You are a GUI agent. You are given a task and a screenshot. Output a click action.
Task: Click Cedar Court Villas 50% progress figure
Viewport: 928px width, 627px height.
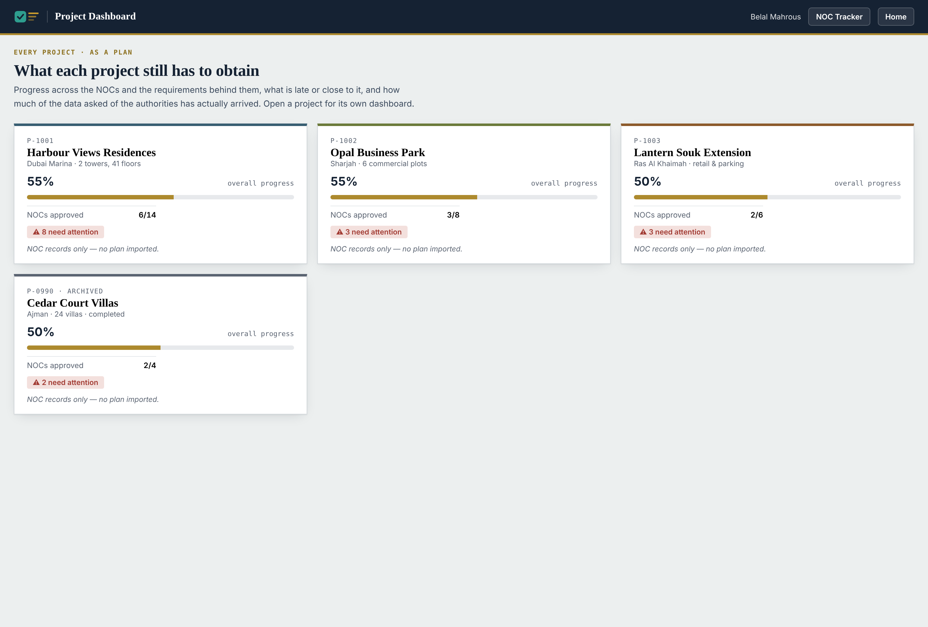(x=40, y=332)
